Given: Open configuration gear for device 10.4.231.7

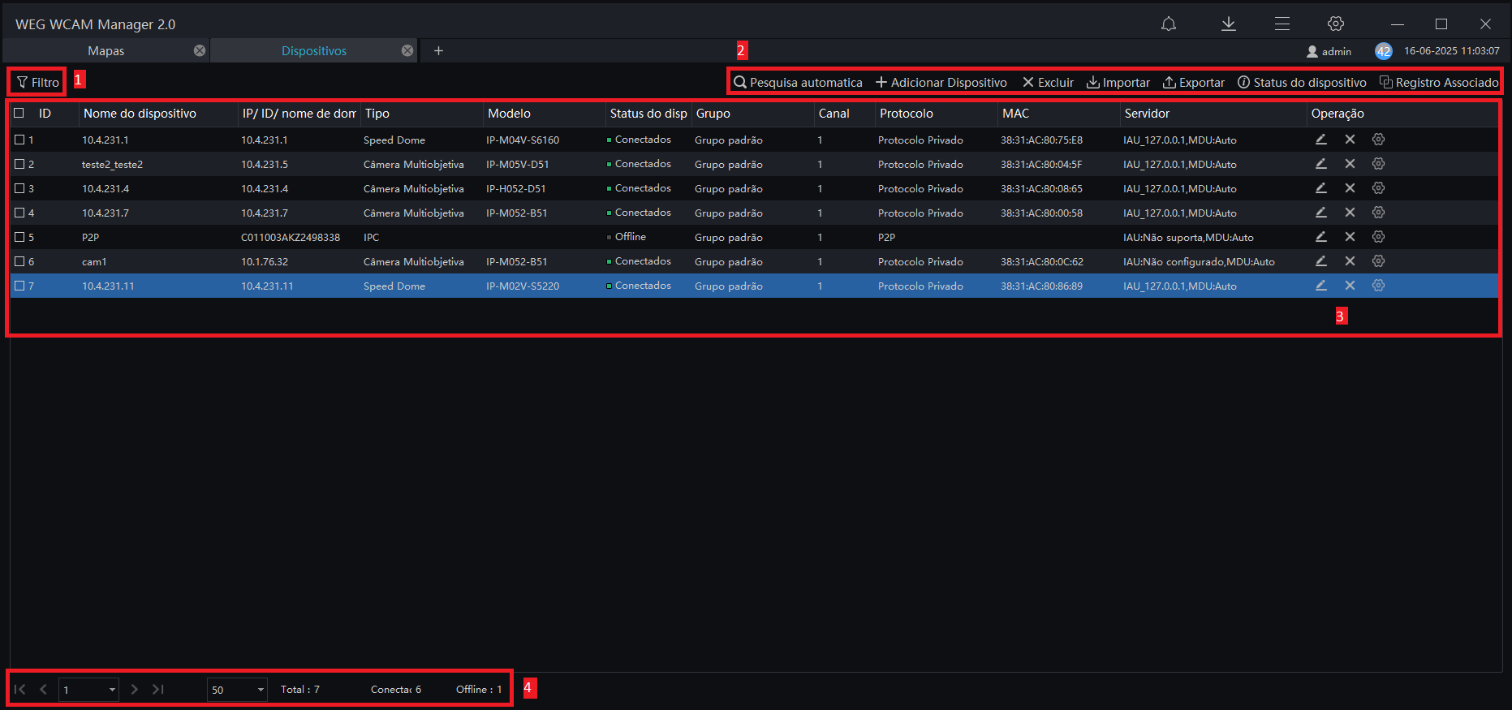Looking at the screenshot, I should tap(1378, 213).
